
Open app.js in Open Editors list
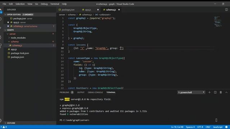pyautogui.click(x=30, y=22)
